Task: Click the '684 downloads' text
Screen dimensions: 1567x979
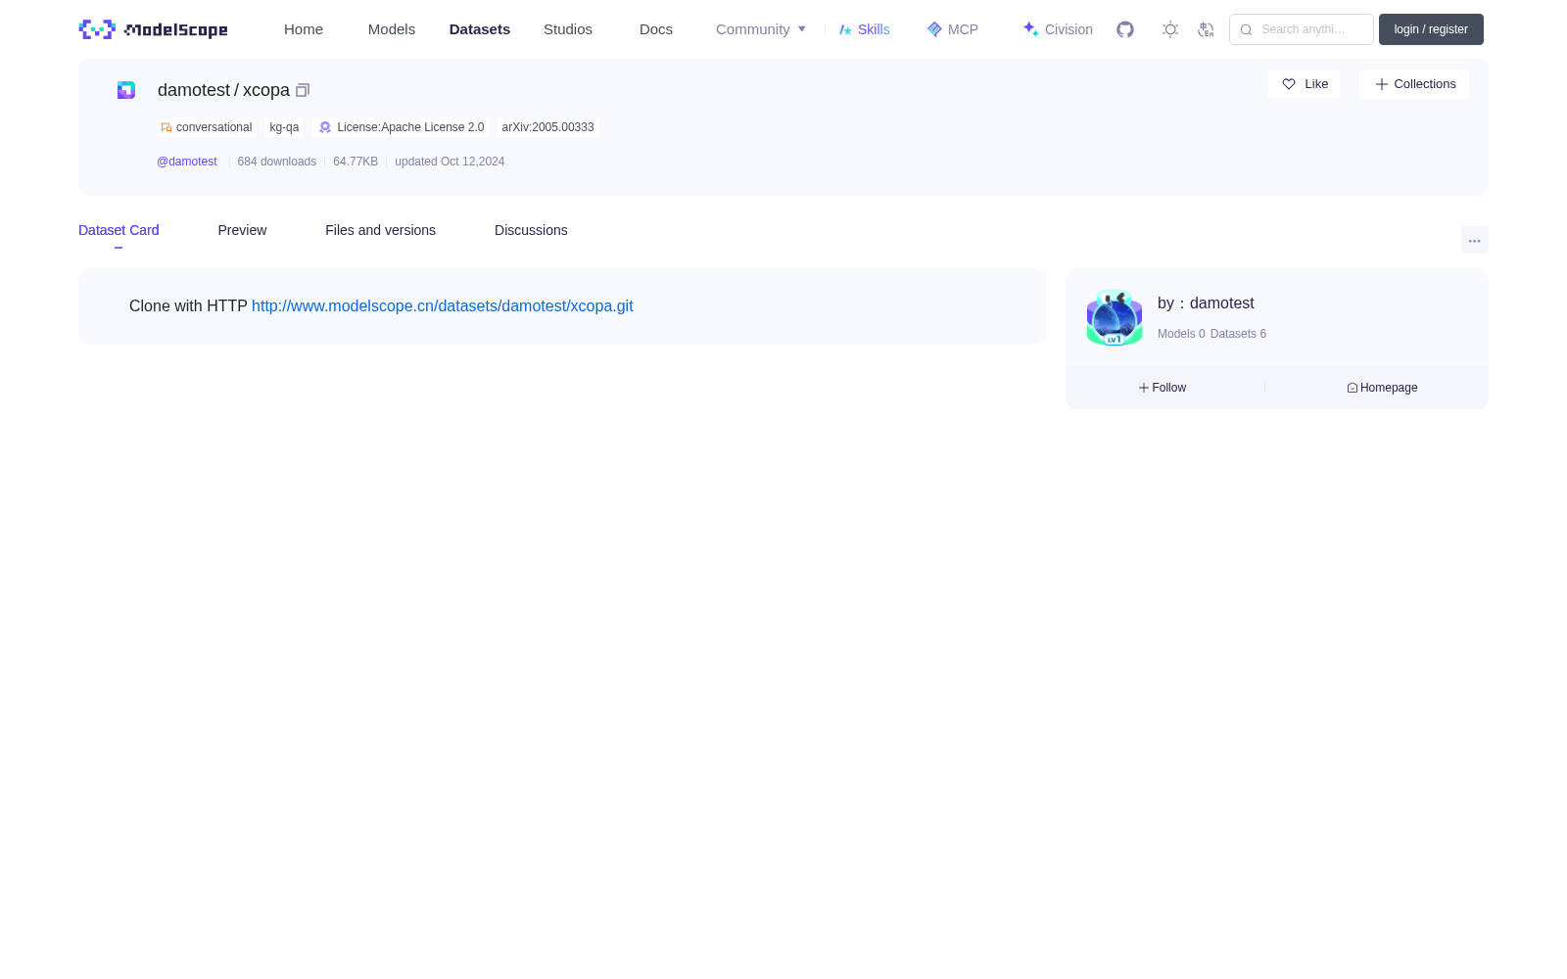Action: [277, 162]
